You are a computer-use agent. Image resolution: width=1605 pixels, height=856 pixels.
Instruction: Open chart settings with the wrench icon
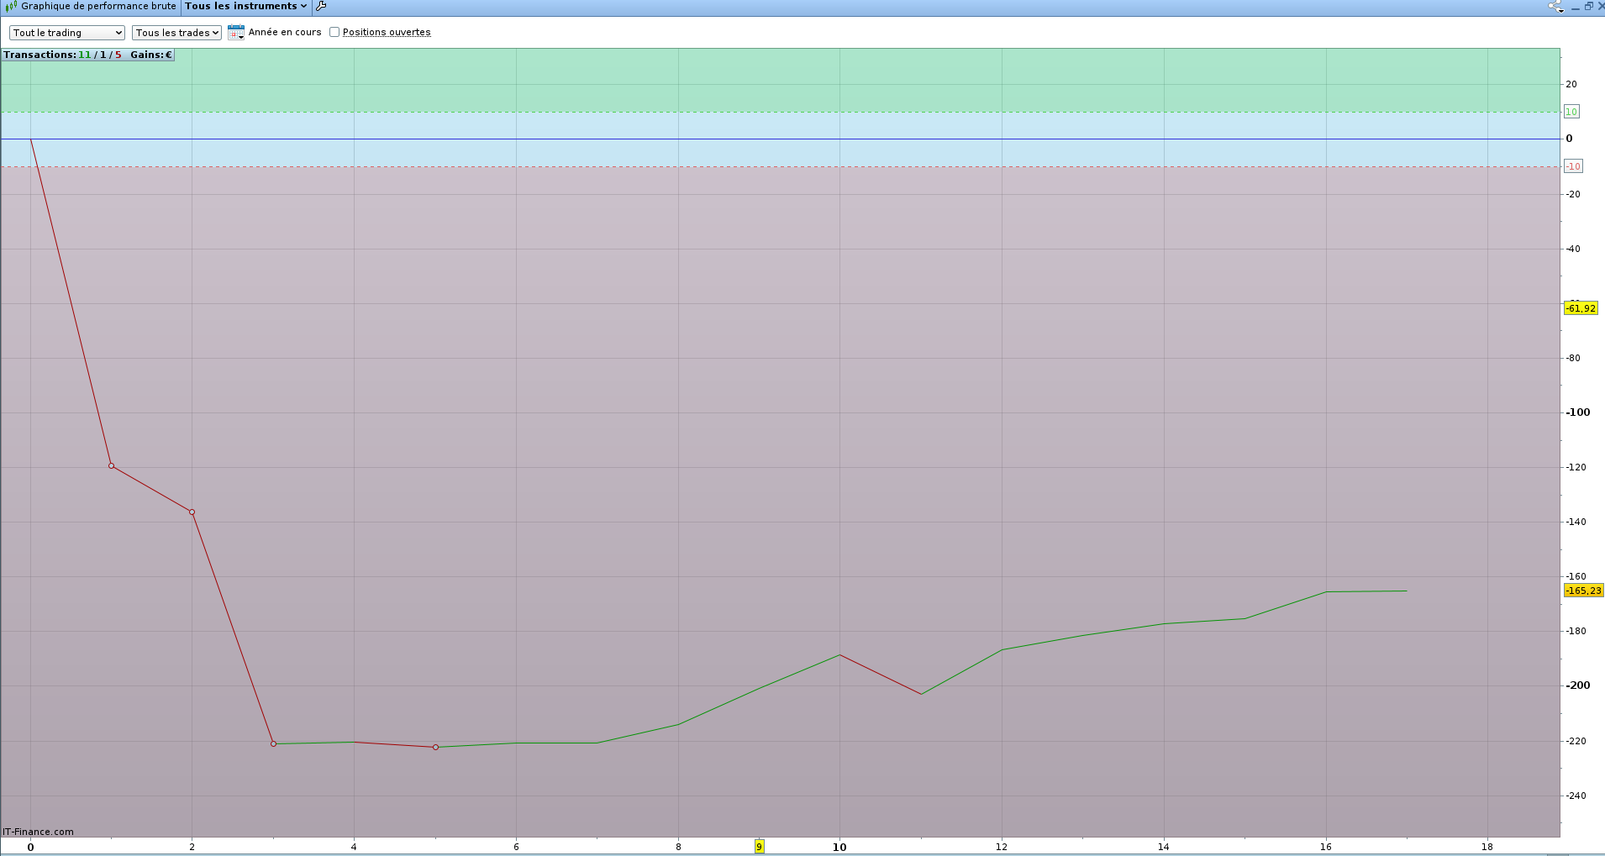[x=321, y=6]
